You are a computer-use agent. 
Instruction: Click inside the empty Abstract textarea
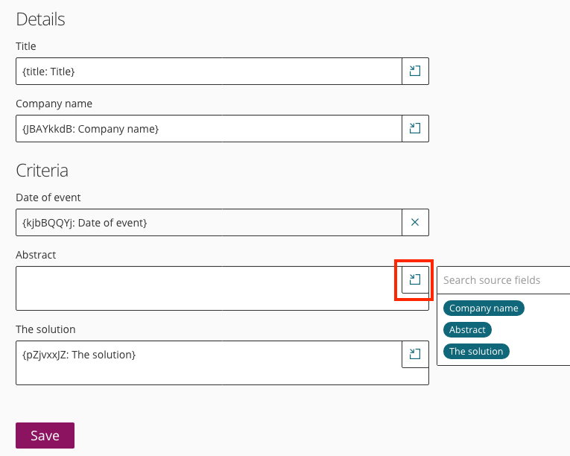[205, 288]
